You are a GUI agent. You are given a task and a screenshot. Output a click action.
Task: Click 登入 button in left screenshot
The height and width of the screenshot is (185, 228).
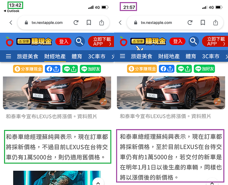pos(63,41)
